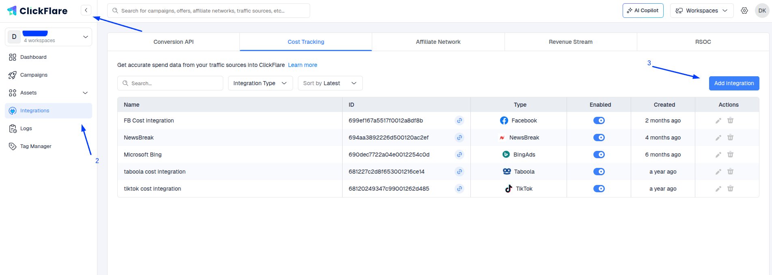
Task: Click the NewsBreak type icon
Action: click(502, 137)
